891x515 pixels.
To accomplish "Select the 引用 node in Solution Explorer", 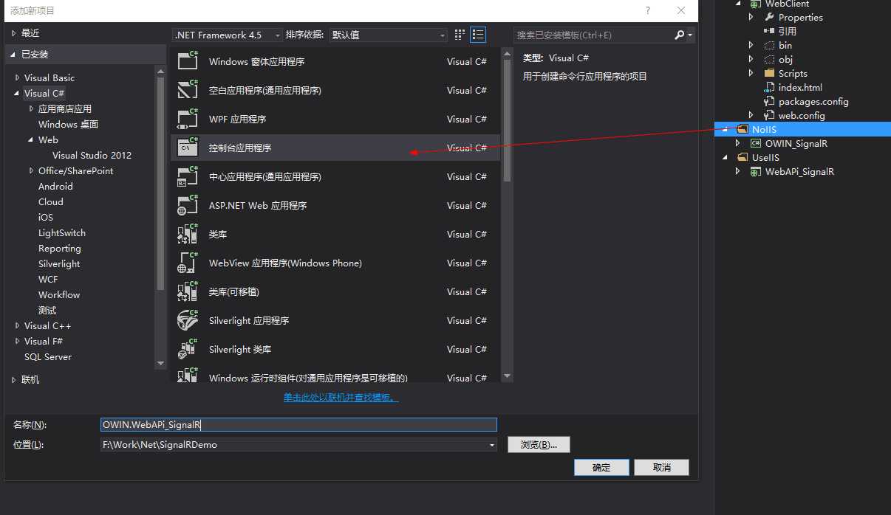I will (788, 31).
